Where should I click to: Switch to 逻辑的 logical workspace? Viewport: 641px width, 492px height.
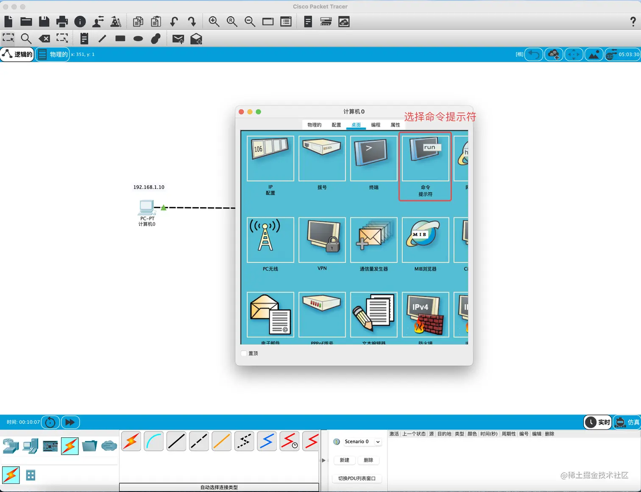[17, 54]
